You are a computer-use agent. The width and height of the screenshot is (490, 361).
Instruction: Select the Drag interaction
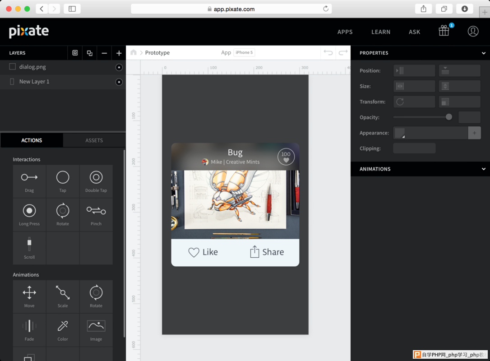(x=29, y=181)
